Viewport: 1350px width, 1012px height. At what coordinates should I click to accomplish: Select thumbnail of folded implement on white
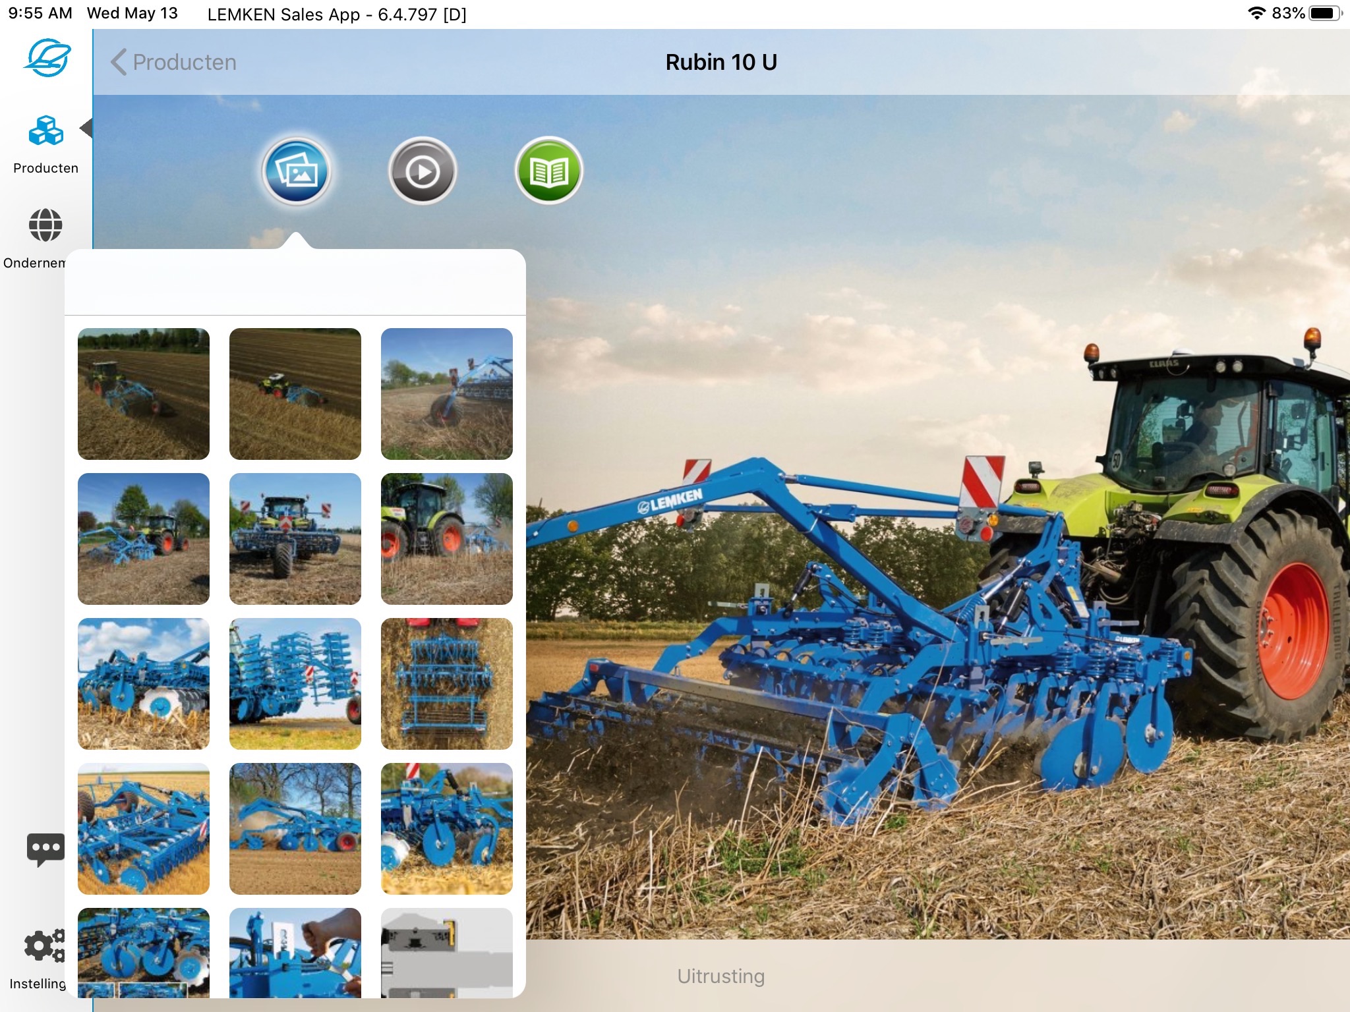[x=295, y=684]
